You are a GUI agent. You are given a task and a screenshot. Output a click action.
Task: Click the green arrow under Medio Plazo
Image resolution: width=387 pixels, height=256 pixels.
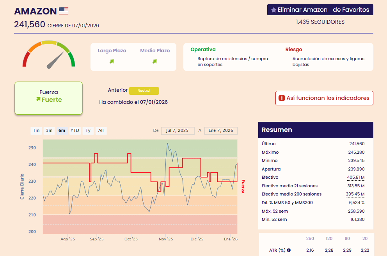tap(154, 61)
